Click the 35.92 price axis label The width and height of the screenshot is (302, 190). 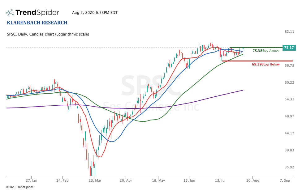[290, 167]
